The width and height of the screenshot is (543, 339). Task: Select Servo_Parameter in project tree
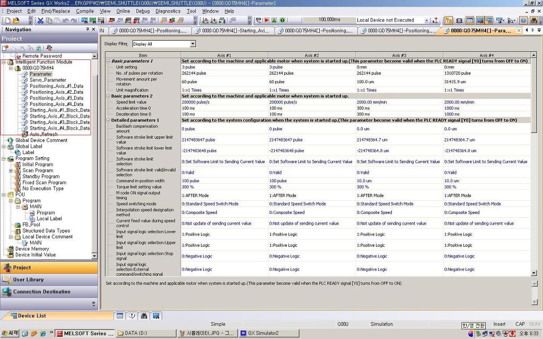coord(48,80)
